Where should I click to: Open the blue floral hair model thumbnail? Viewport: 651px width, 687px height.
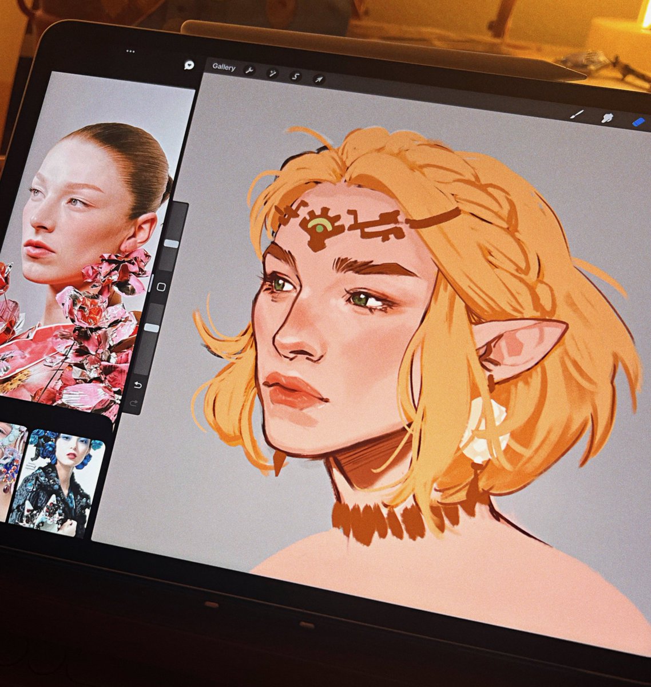[57, 484]
